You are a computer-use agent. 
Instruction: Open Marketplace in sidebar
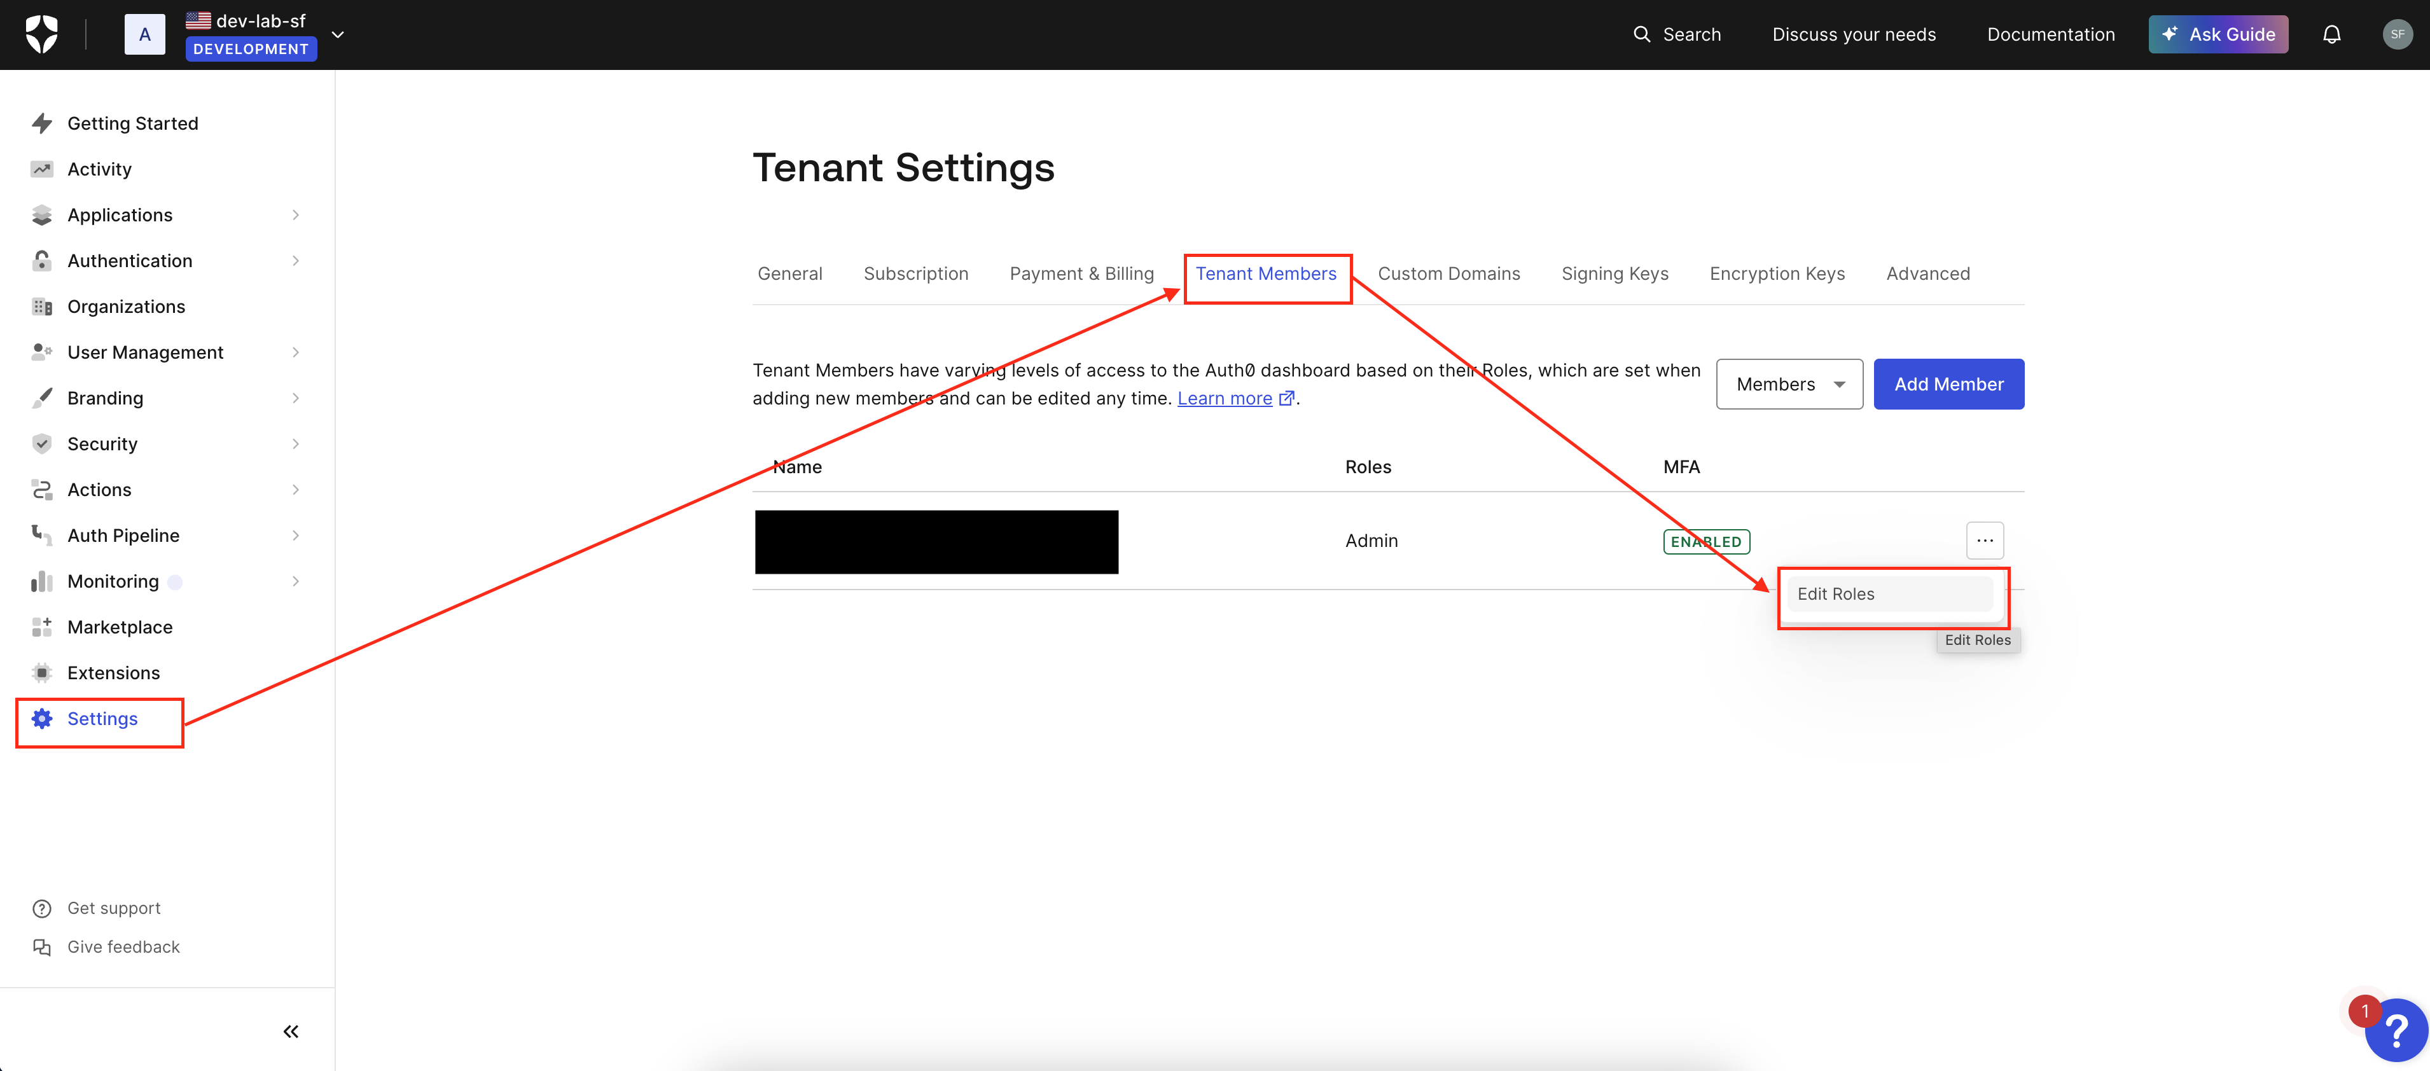120,627
